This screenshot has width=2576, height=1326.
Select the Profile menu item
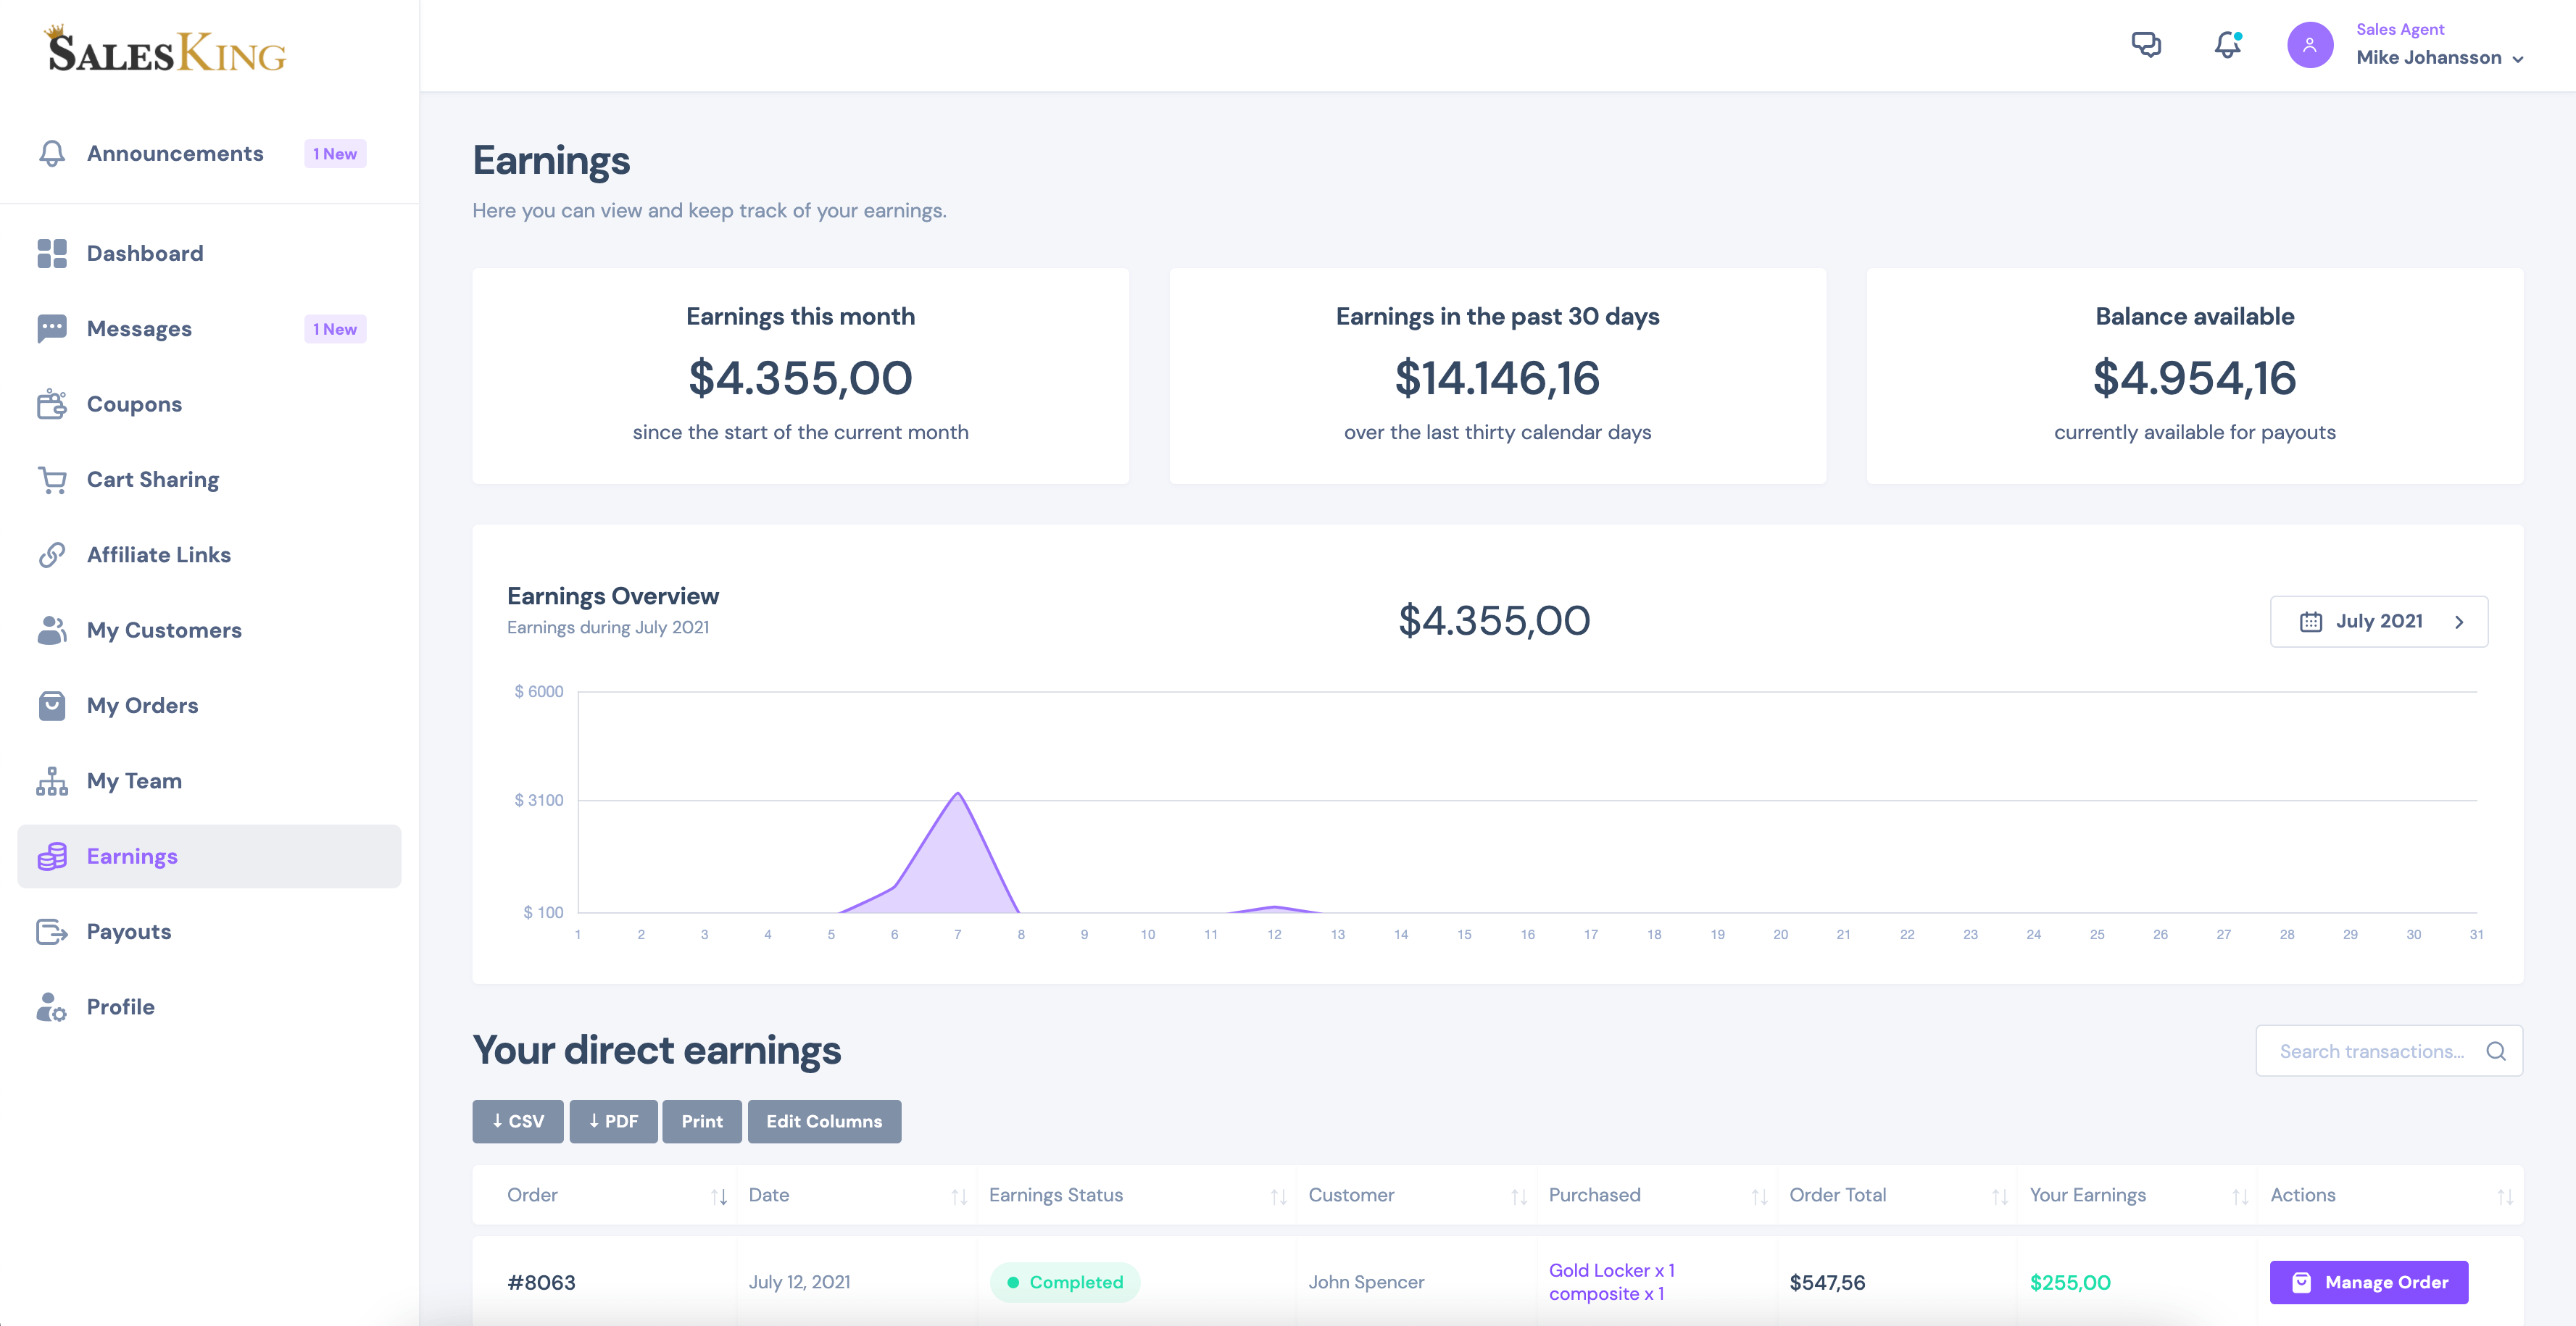[x=120, y=1006]
